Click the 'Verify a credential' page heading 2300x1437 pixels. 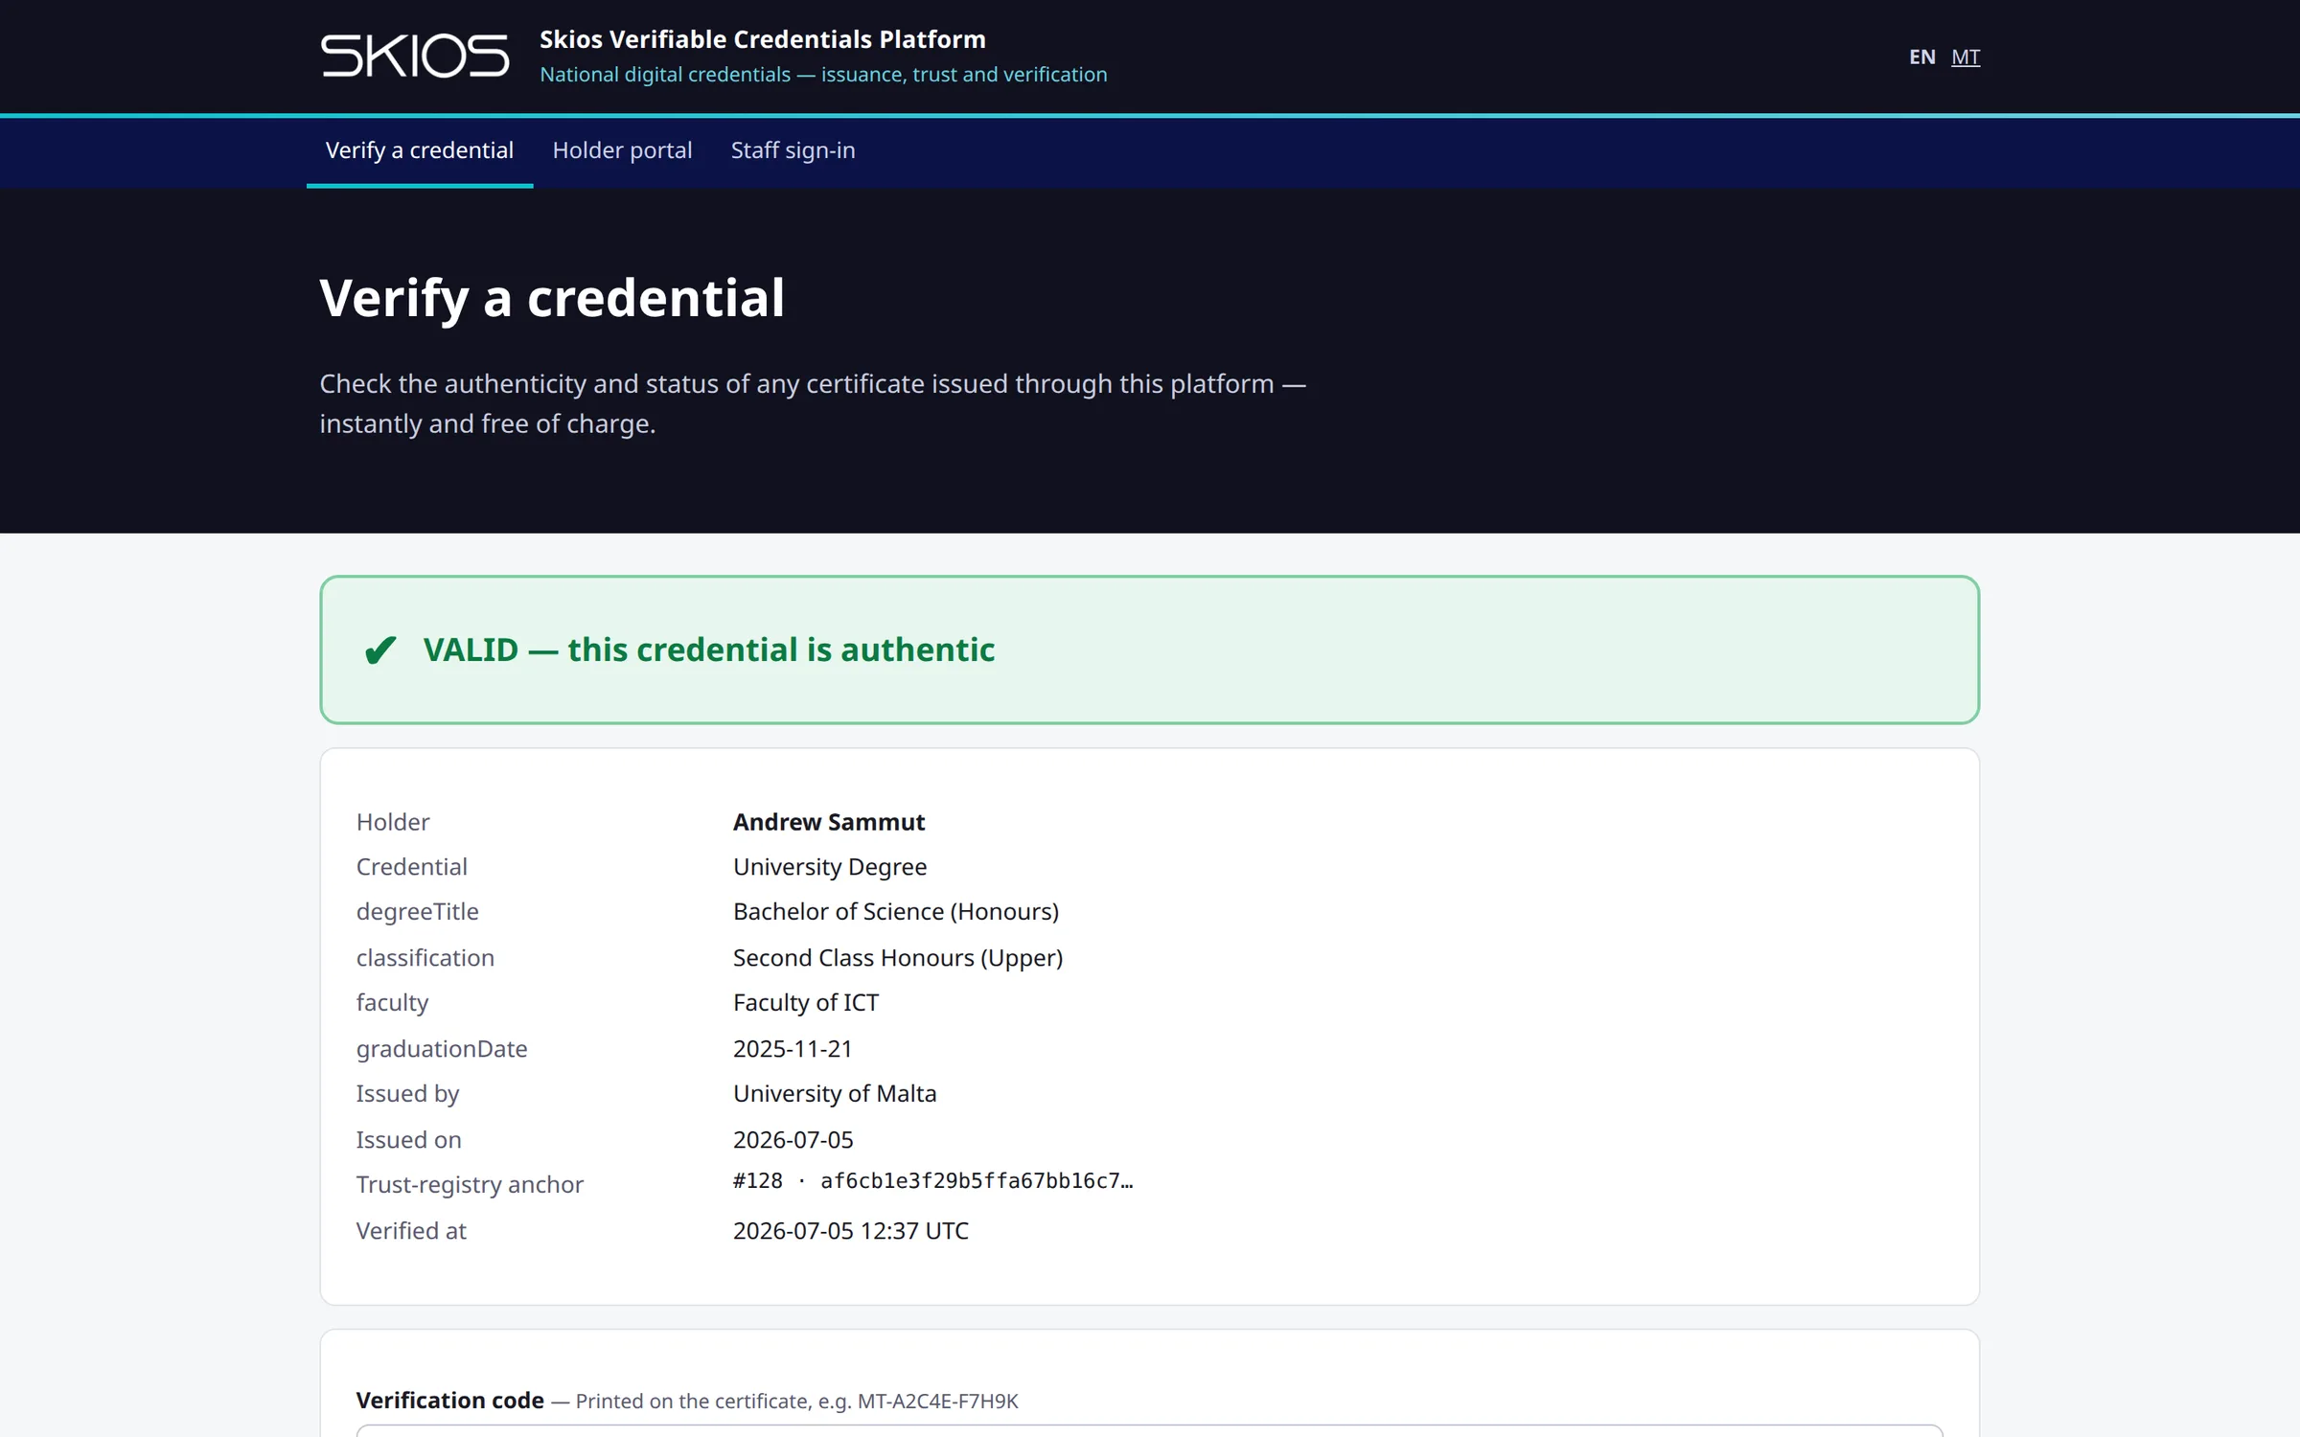coord(552,298)
